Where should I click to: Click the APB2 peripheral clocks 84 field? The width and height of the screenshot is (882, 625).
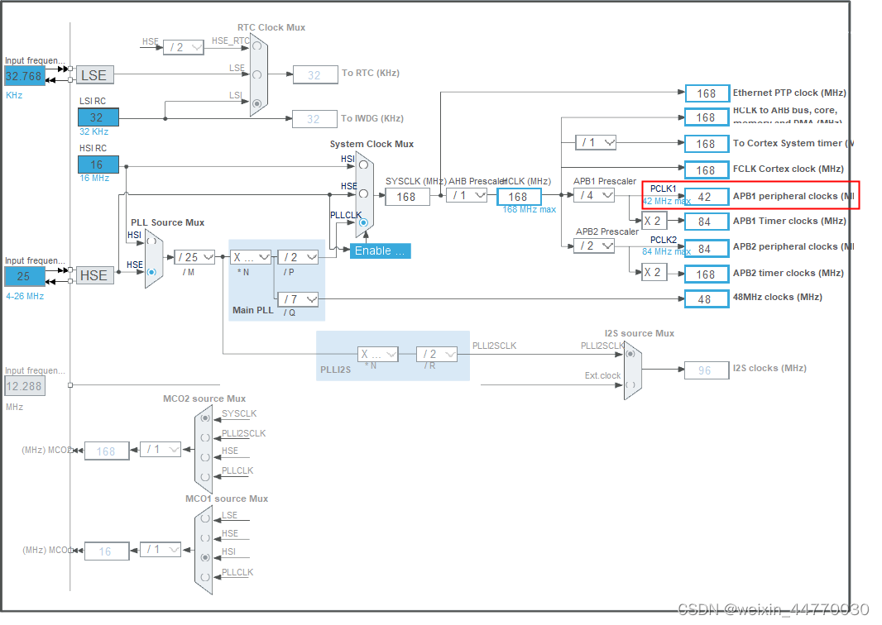[x=707, y=248]
